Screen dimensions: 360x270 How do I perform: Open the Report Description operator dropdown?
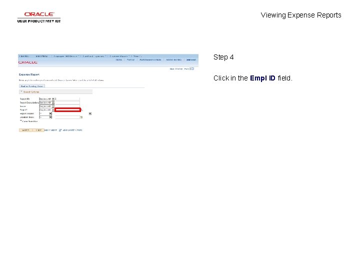pos(47,102)
